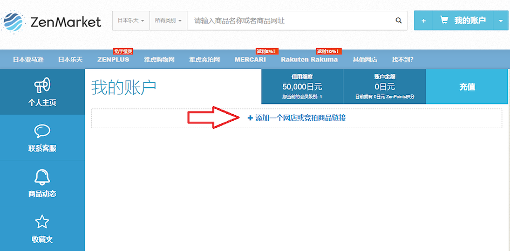Click the 我的账户 button in header
This screenshot has height=251, width=510.
coord(463,20)
